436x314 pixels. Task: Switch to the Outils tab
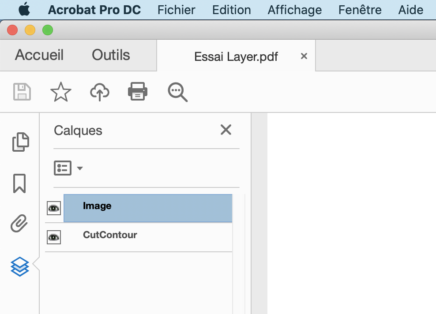point(111,55)
